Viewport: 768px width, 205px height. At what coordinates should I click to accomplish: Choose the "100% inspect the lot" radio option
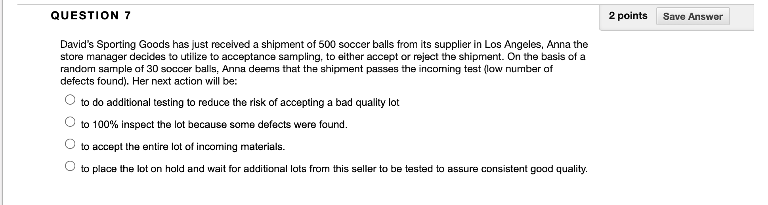point(70,122)
